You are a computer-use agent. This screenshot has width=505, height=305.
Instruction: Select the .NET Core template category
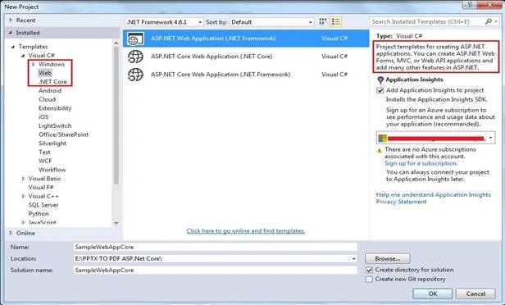pos(52,82)
